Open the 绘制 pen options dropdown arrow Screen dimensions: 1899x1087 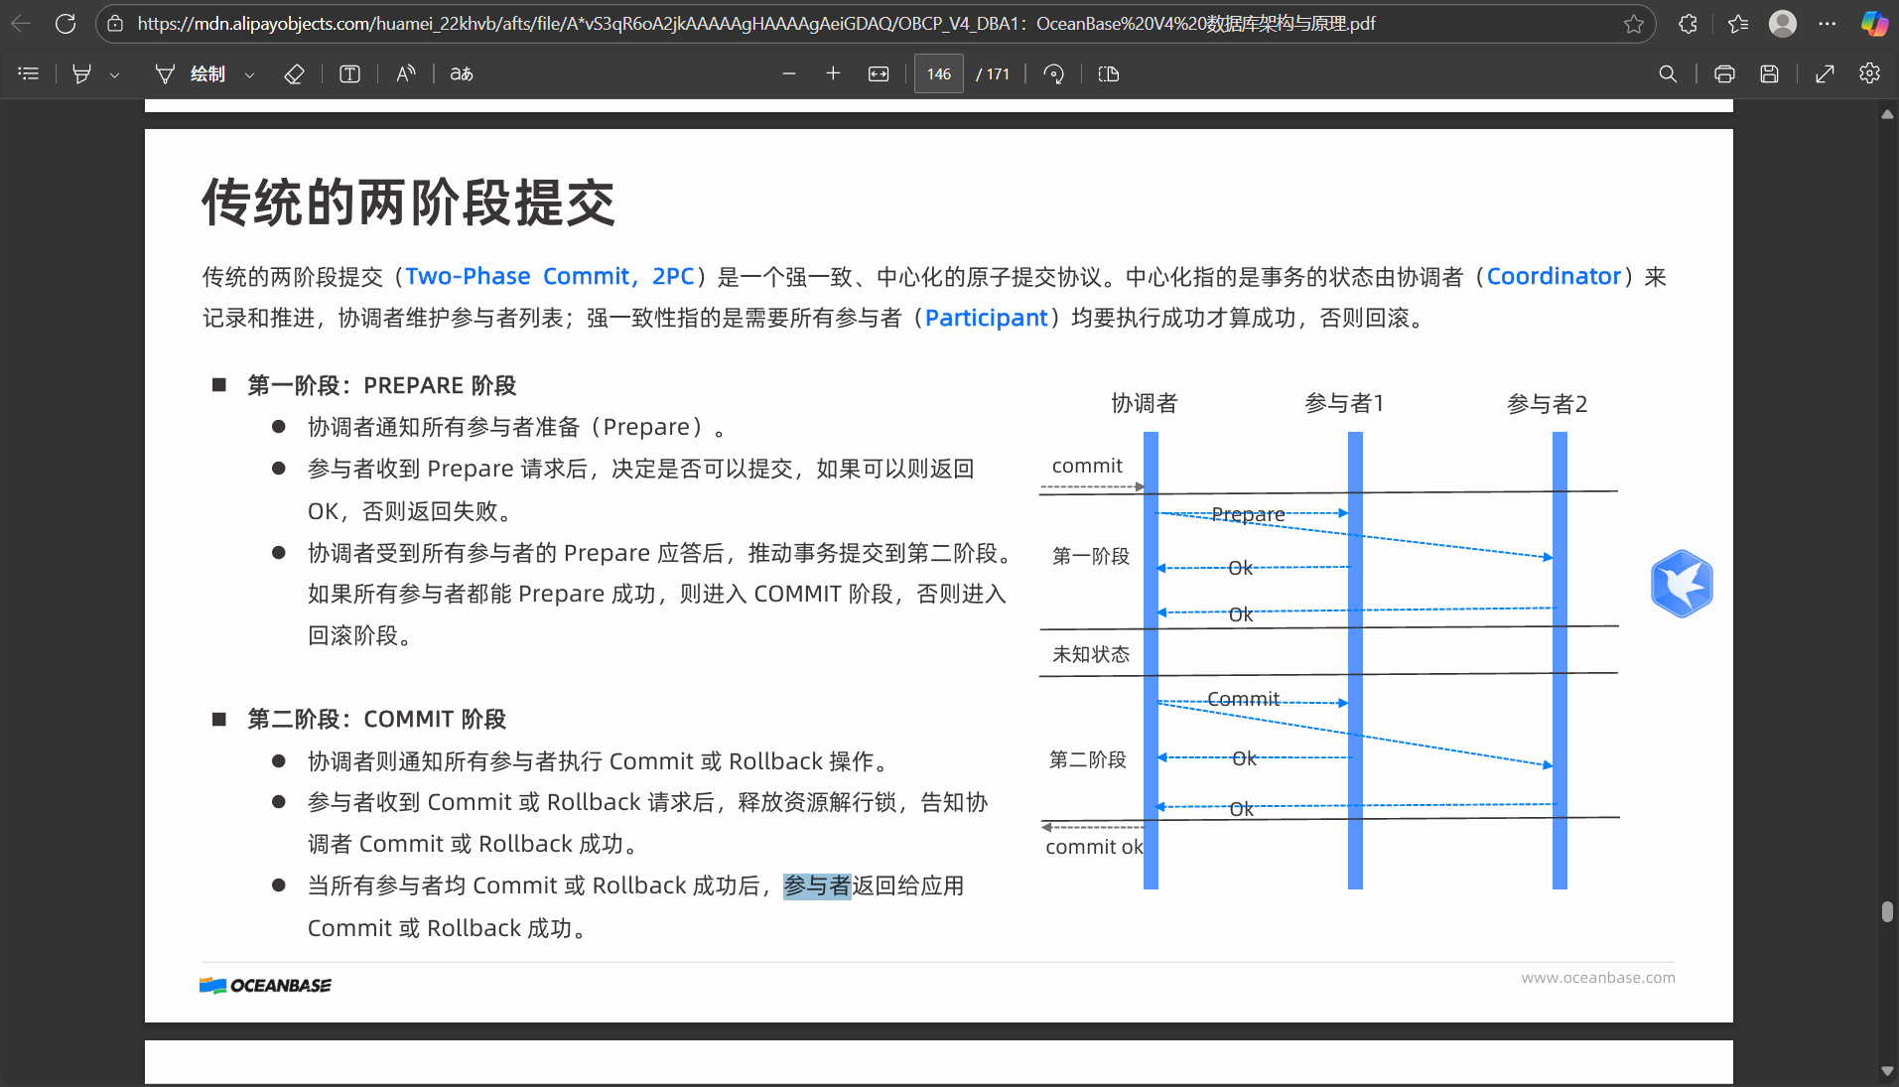[249, 74]
